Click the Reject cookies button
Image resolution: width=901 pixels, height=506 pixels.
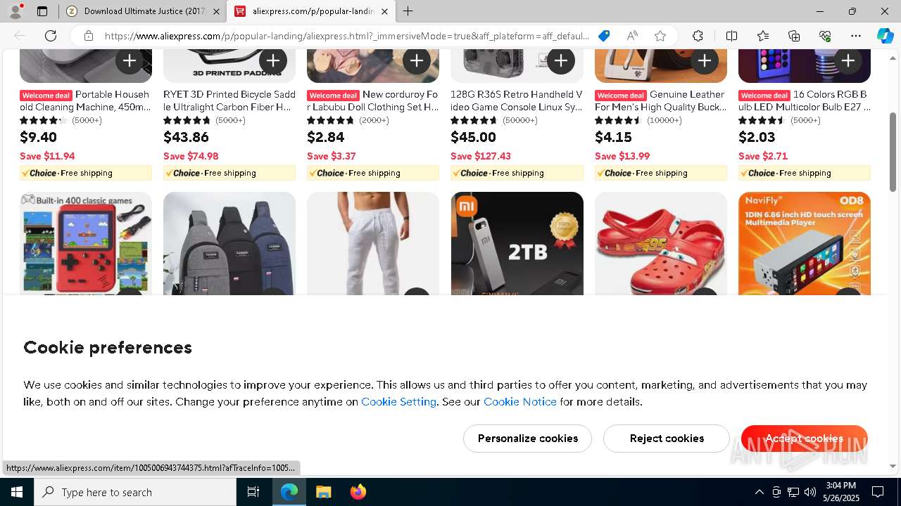(667, 439)
